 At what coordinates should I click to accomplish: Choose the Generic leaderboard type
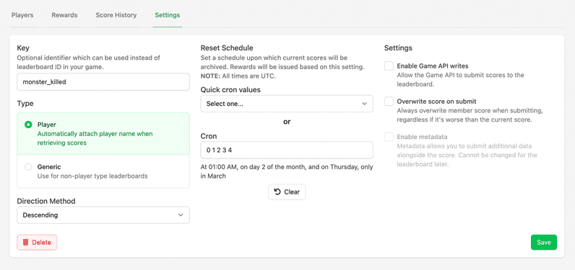point(28,167)
